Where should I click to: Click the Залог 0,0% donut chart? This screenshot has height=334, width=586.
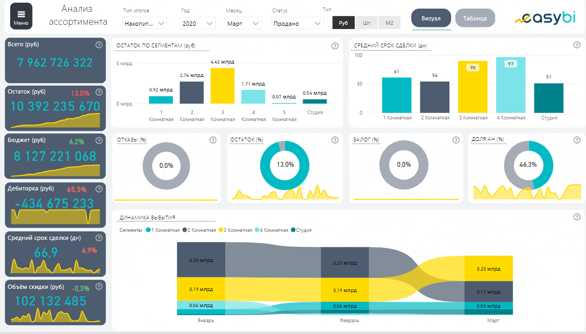pos(404,165)
